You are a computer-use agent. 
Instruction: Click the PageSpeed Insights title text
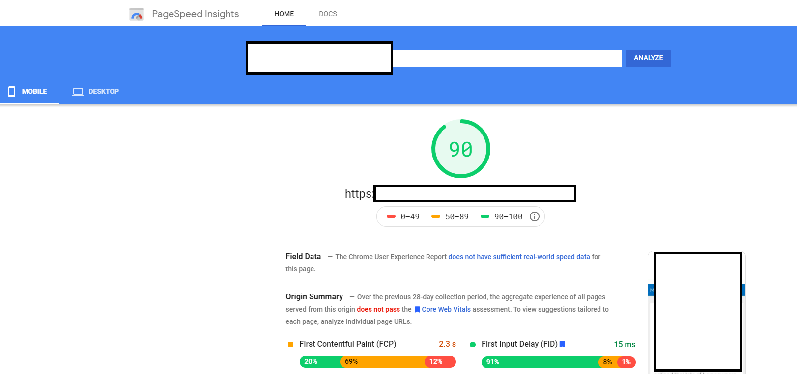coord(196,14)
